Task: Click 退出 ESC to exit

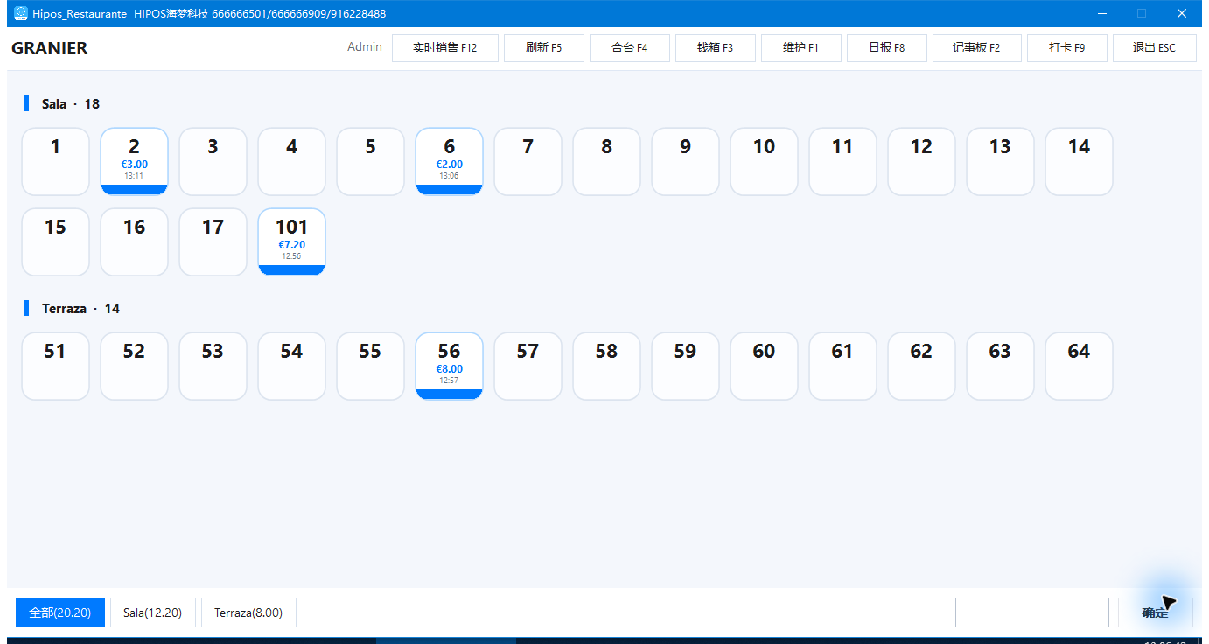Action: [x=1155, y=48]
